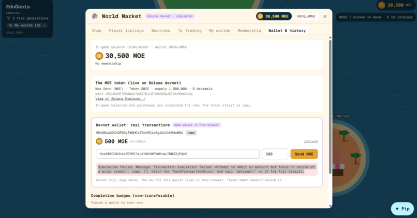Click the Completion badges heading

(132, 195)
